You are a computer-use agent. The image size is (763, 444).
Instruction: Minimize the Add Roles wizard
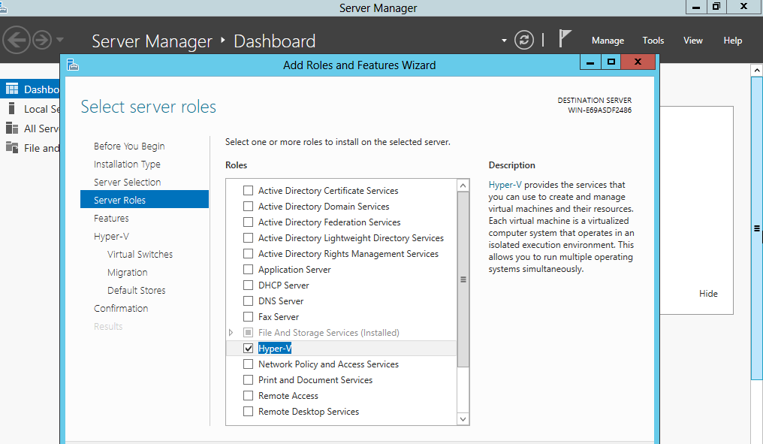tap(590, 62)
